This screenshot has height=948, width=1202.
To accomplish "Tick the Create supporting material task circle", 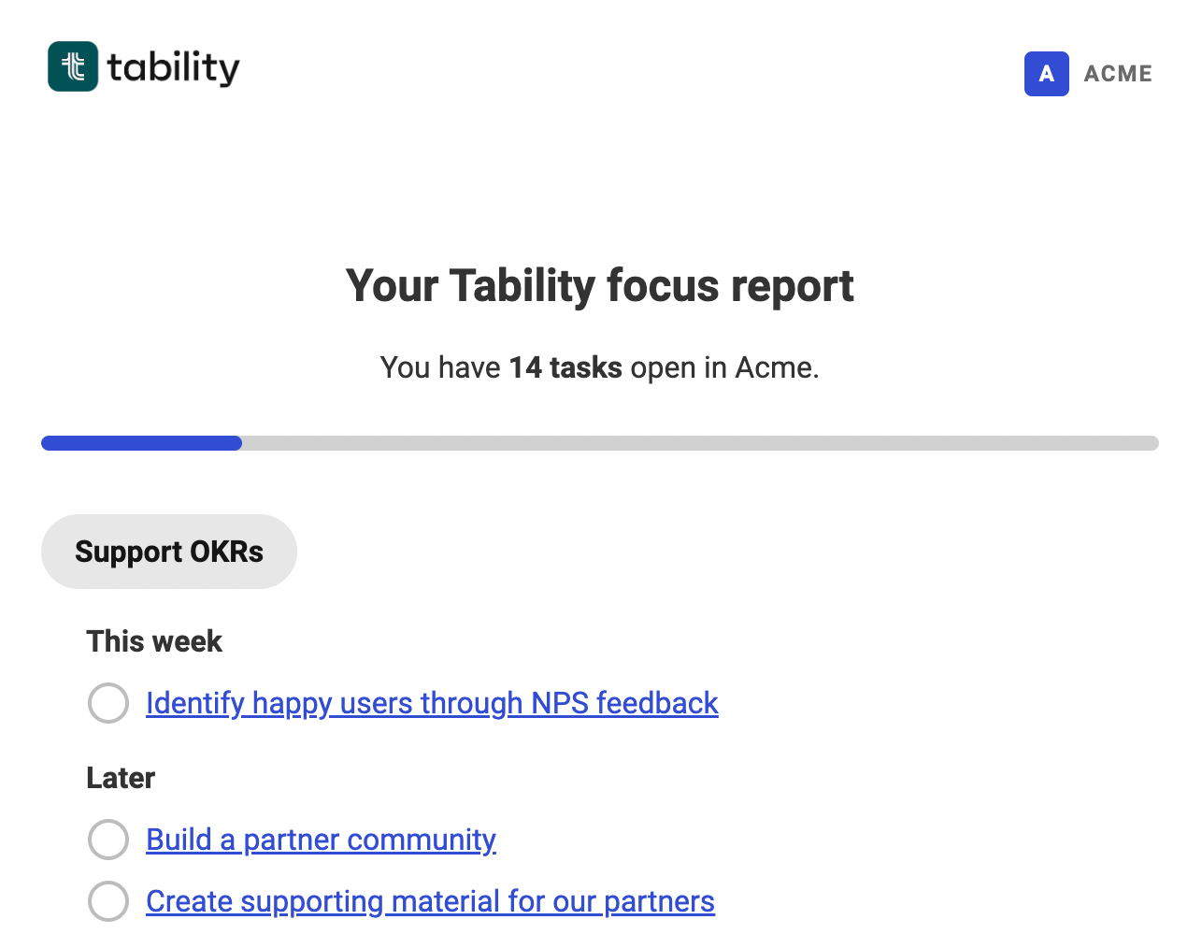I will click(108, 901).
